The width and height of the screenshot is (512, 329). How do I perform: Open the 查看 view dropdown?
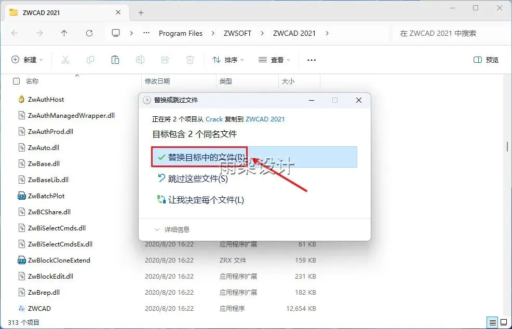coord(274,60)
